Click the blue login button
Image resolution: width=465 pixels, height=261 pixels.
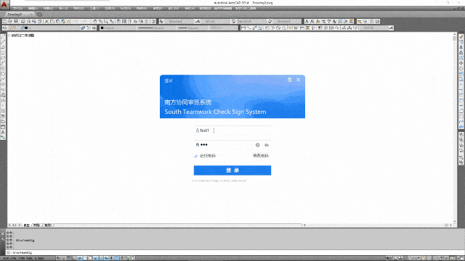232,170
